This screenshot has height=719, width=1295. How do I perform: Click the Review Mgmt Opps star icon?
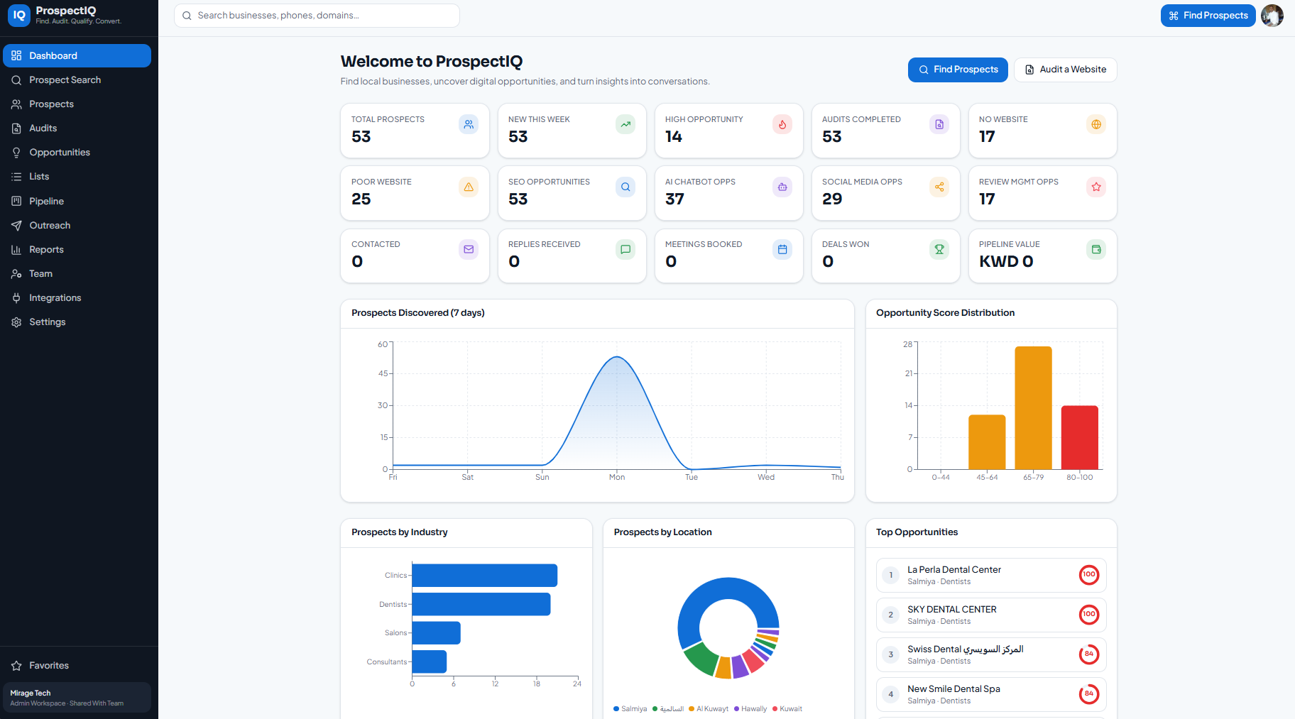(x=1096, y=187)
